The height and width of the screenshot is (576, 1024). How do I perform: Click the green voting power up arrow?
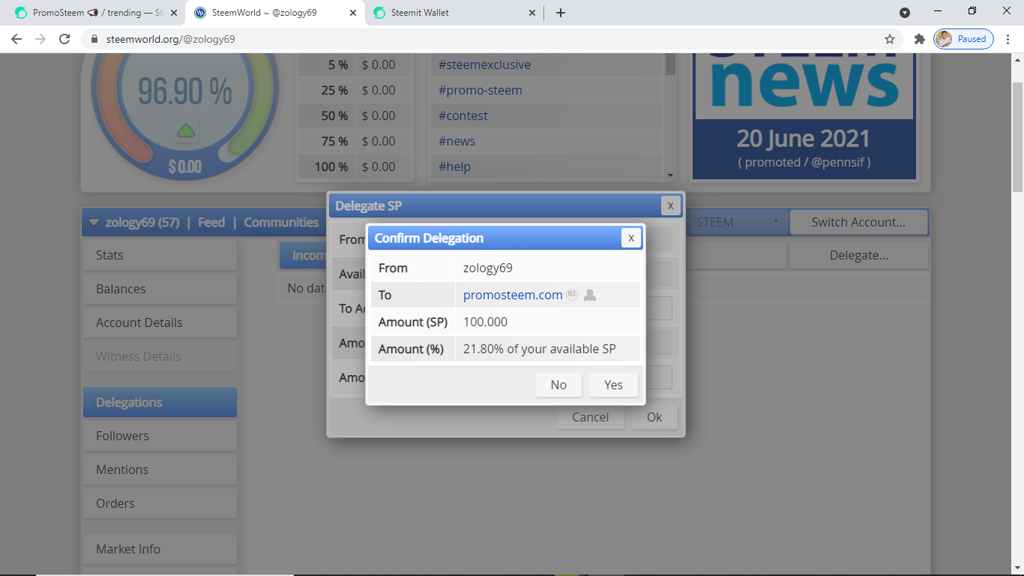pyautogui.click(x=186, y=131)
